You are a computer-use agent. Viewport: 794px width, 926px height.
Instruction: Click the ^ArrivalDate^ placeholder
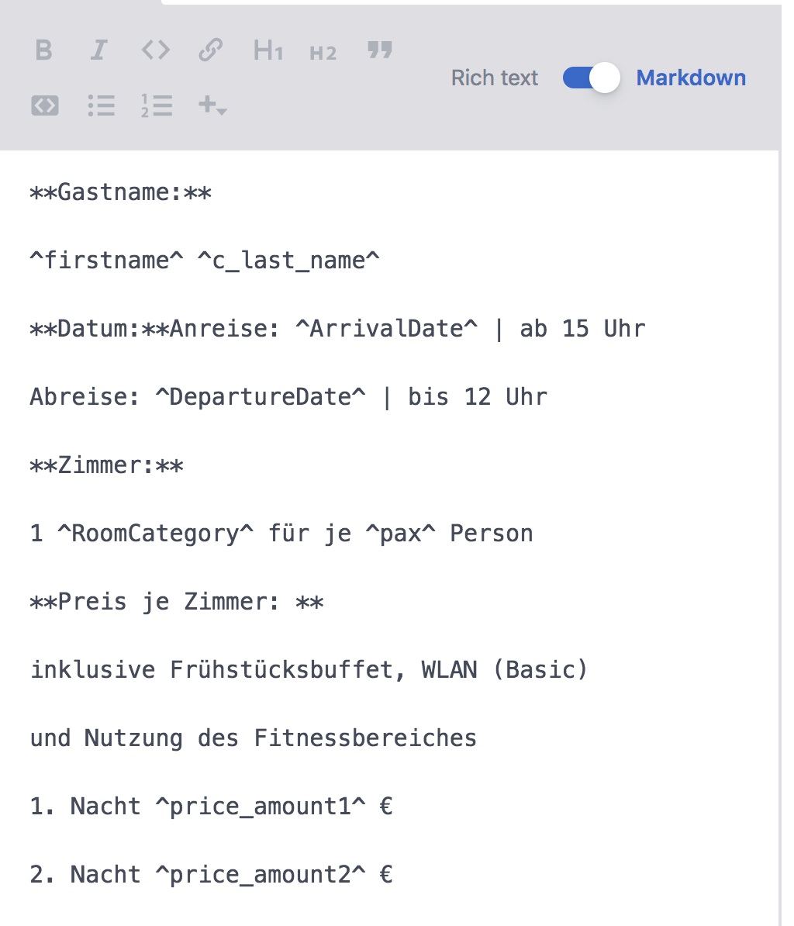click(x=386, y=329)
